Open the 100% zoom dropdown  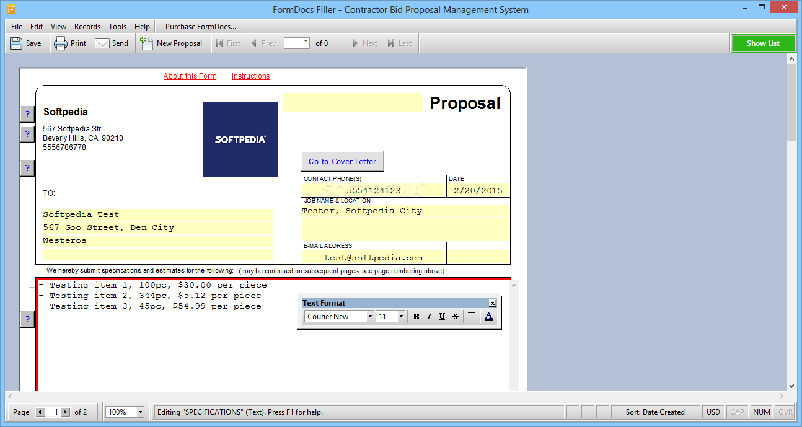point(140,412)
